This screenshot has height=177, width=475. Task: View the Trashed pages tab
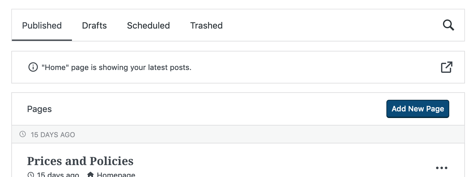(x=206, y=25)
